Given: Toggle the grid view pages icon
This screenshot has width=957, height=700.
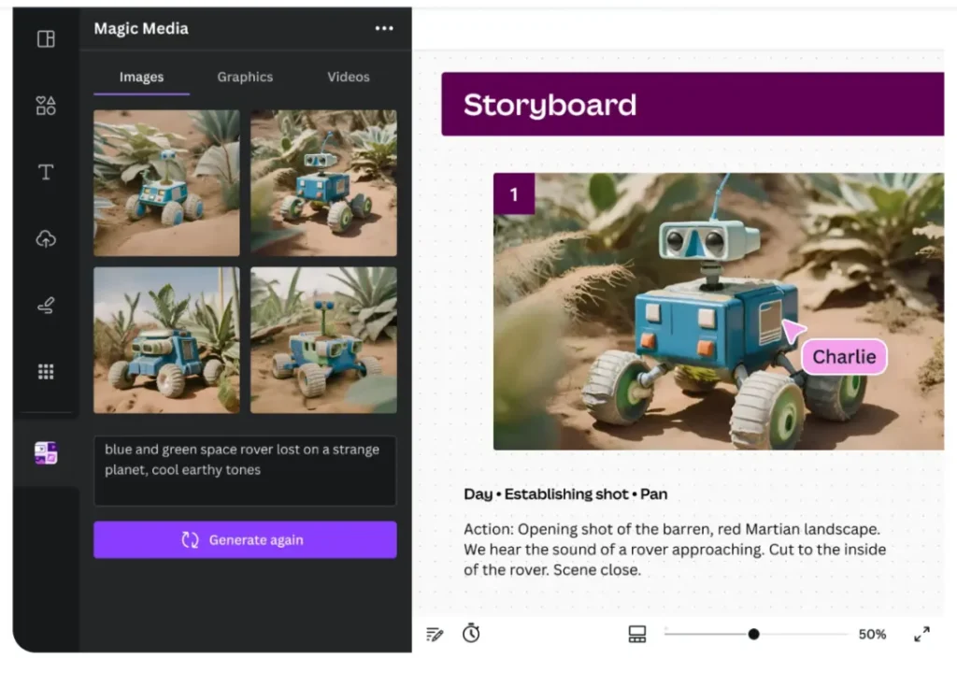Looking at the screenshot, I should pos(637,634).
